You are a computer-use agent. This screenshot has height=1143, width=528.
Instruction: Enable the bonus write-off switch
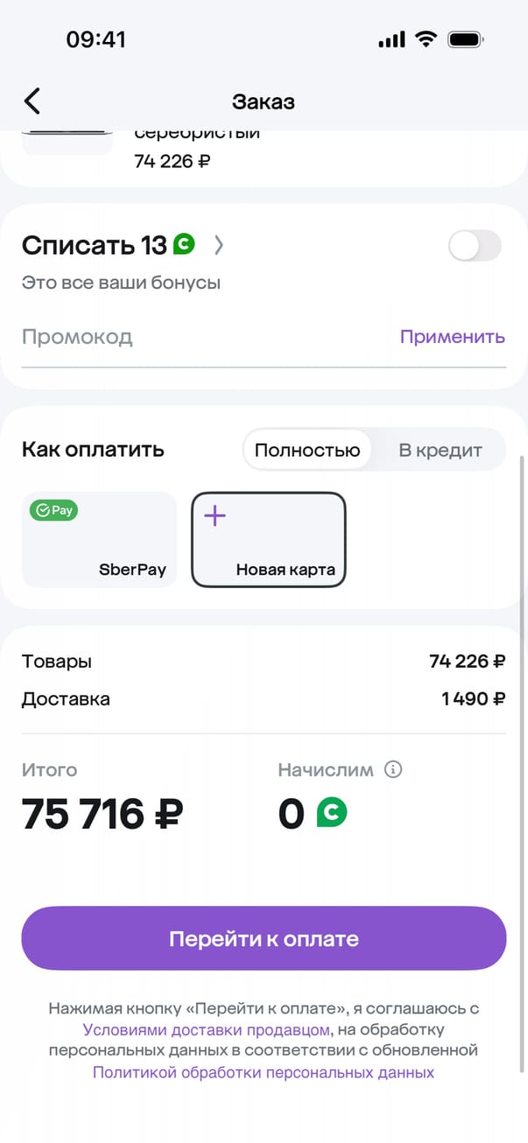click(x=475, y=246)
